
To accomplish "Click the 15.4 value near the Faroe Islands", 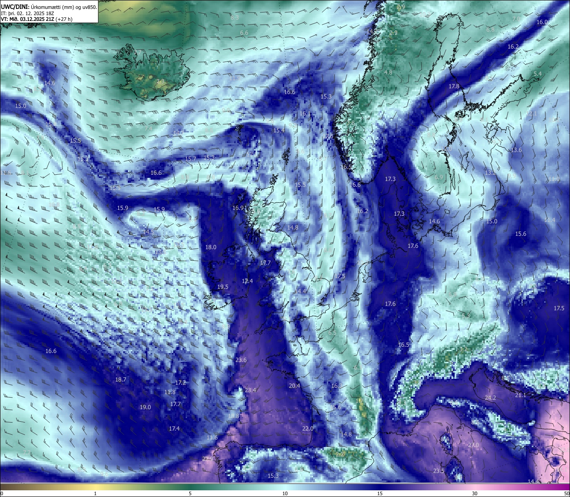I will point(279,131).
